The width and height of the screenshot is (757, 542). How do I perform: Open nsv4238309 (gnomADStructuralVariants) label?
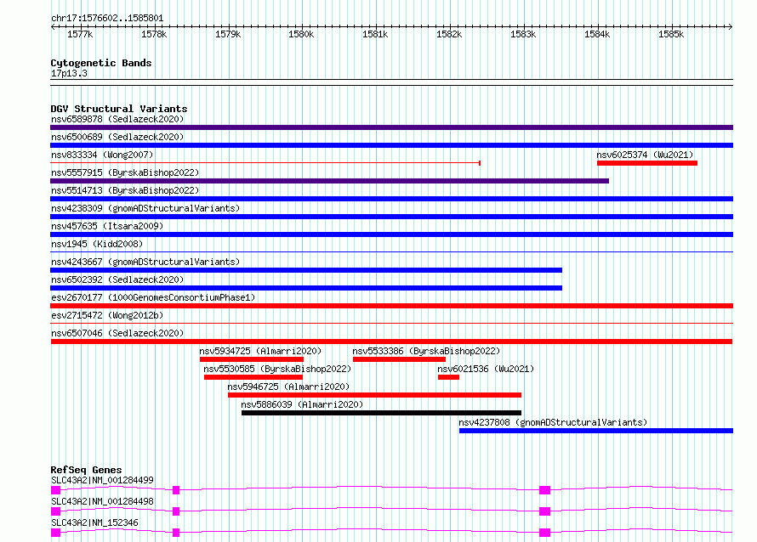(x=145, y=208)
